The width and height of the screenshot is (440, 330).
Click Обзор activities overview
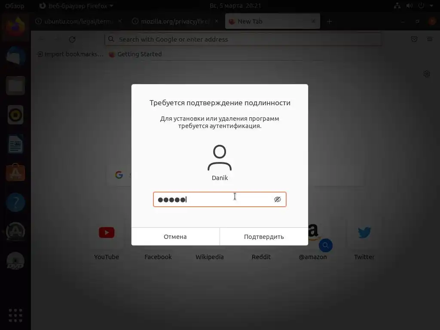coord(15,6)
